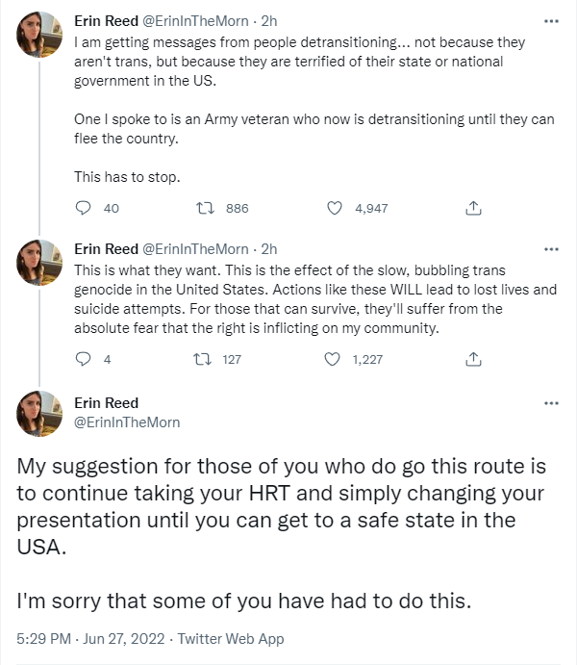Image resolution: width=577 pixels, height=665 pixels.
Task: Open the @ErinInTheMorn handle under main tweet
Action: tap(127, 422)
